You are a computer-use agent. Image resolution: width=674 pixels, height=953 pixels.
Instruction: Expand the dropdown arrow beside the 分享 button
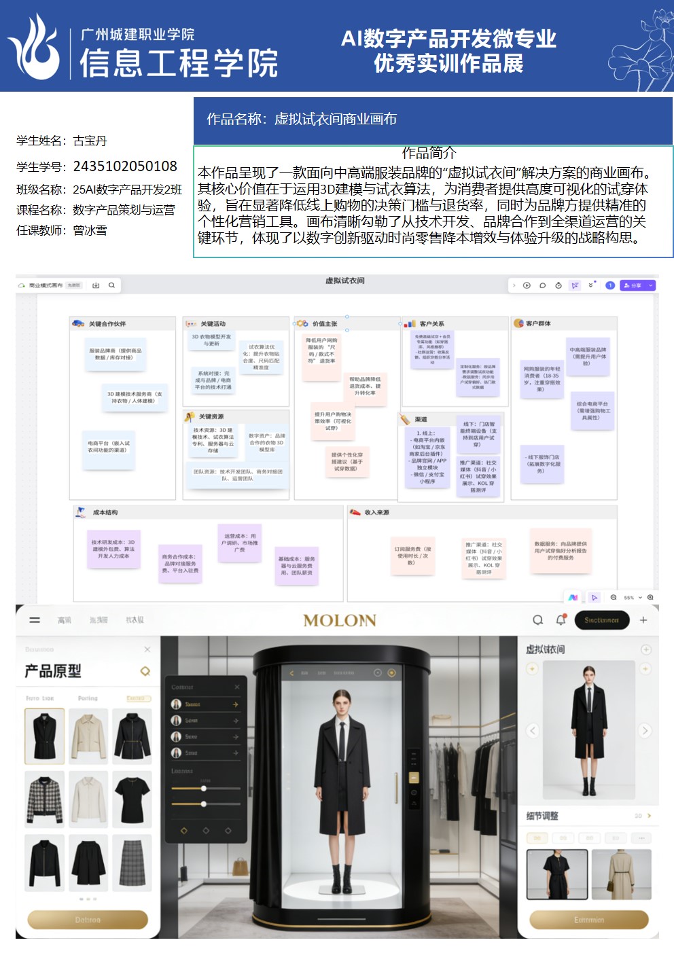(x=650, y=285)
